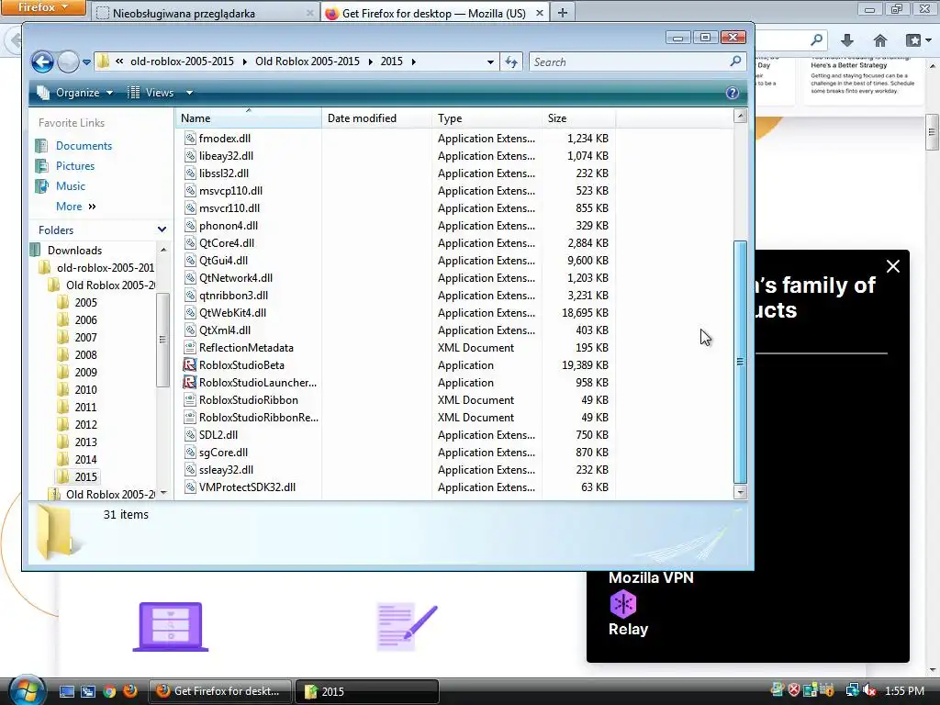Click the file list vertical scrollbar thumb
The width and height of the screenshot is (940, 705).
(741, 362)
